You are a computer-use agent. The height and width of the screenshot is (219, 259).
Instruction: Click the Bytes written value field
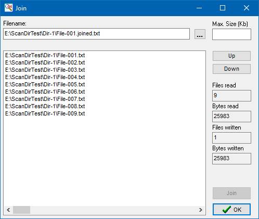[x=231, y=159]
